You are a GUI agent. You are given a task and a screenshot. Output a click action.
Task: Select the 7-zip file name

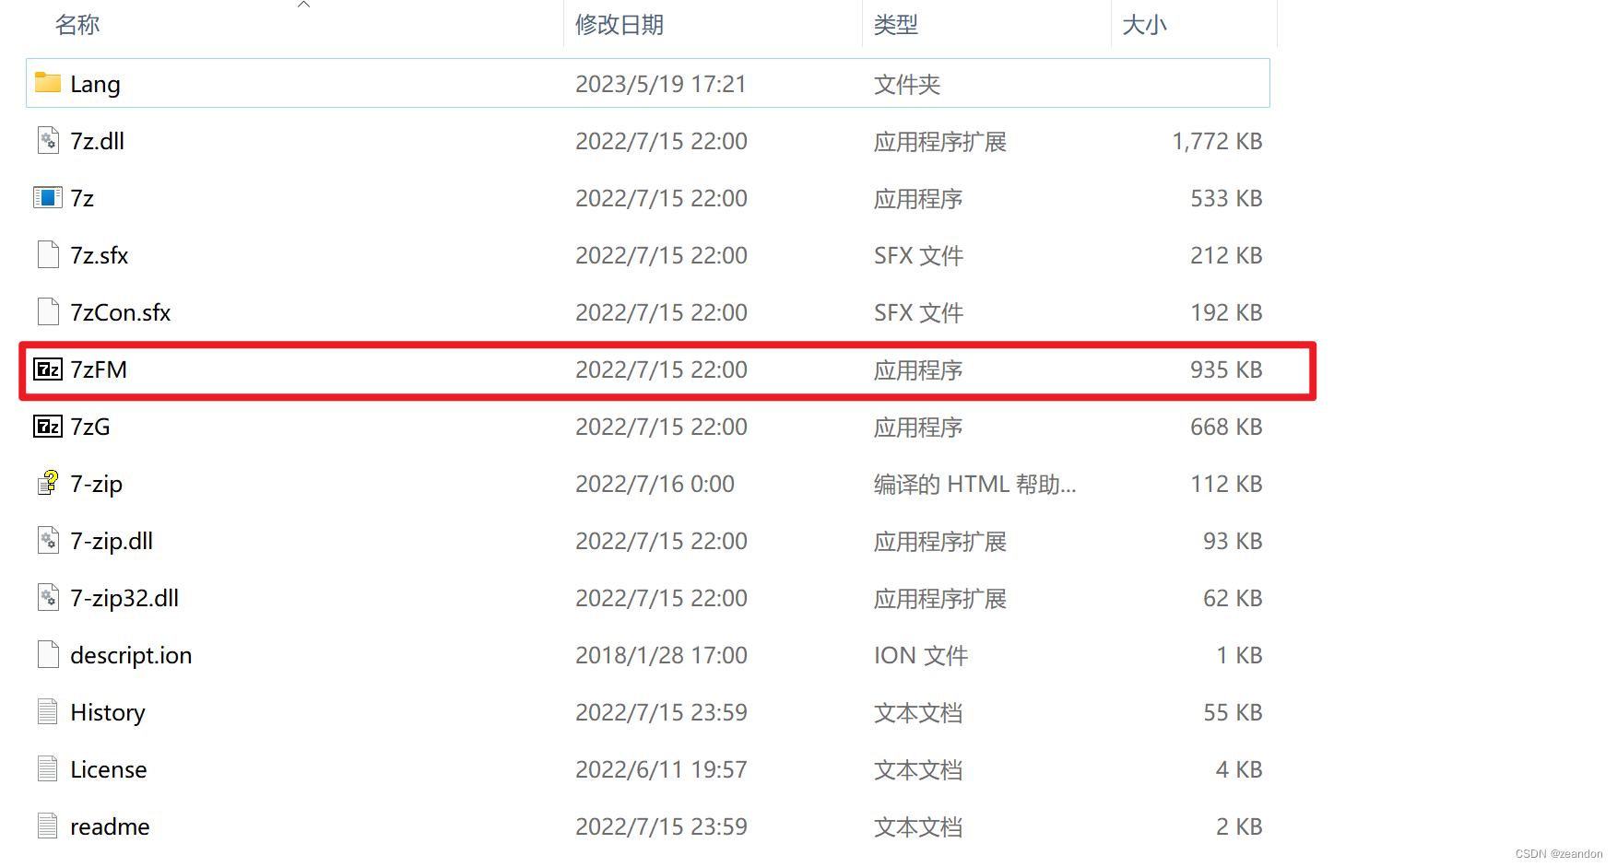(x=96, y=485)
